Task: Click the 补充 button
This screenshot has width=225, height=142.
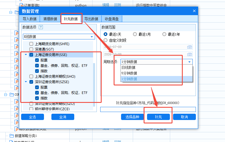Action: [158, 117]
